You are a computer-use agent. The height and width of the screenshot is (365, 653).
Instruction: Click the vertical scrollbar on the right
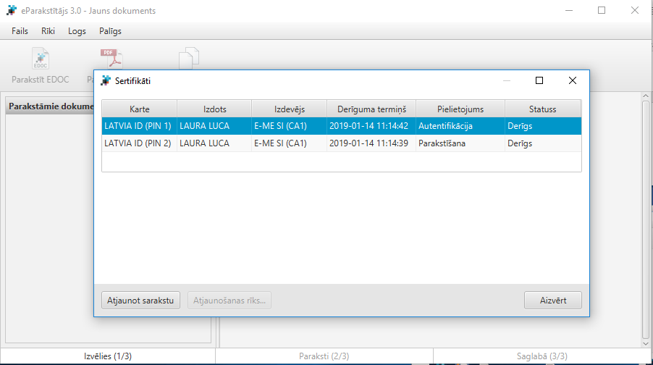[x=646, y=217]
